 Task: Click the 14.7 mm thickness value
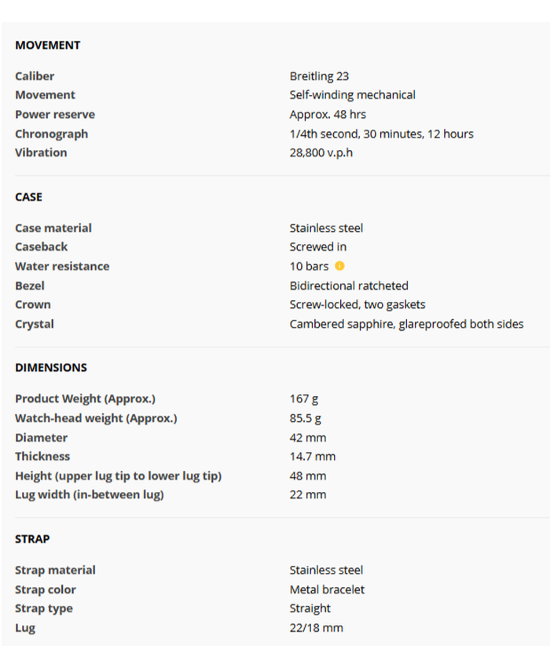point(312,457)
